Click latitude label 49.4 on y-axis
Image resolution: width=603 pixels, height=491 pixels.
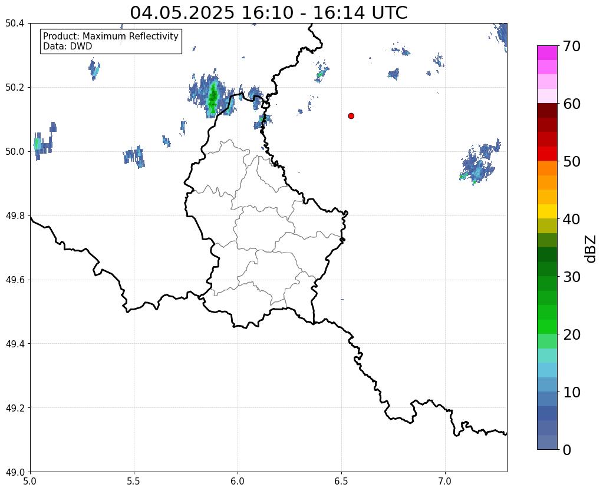[15, 344]
